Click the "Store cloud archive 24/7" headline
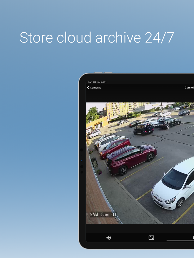Viewport: 194px width, 258px height. pyautogui.click(x=97, y=38)
